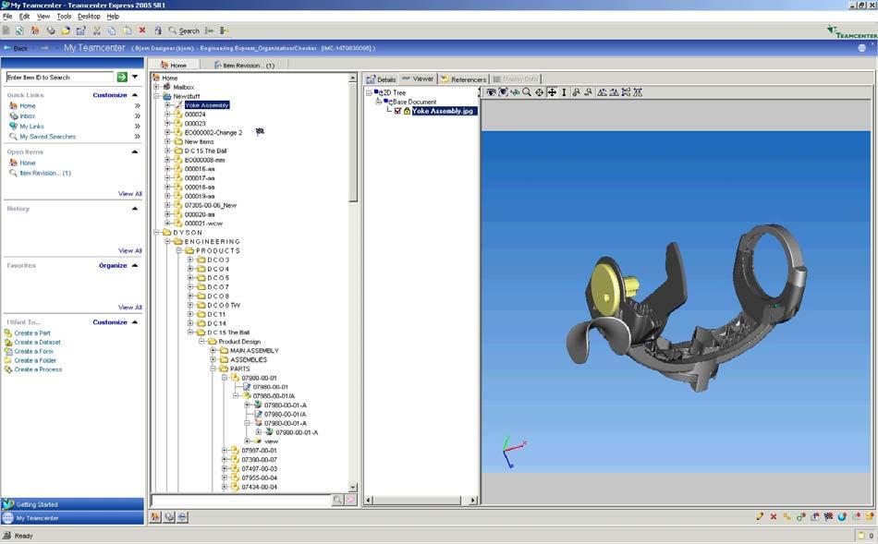
Task: Select the Yoke Assembly tree item
Action: click(207, 105)
